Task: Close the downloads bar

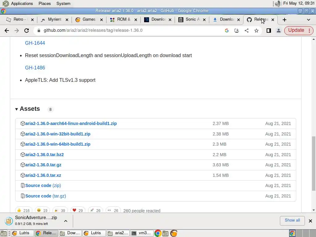Action: 310,221
